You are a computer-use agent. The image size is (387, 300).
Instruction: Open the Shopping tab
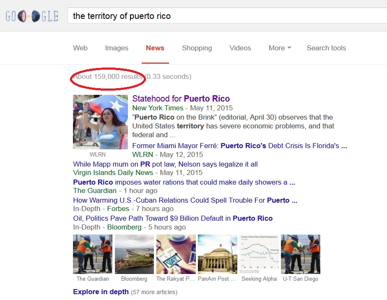point(197,48)
